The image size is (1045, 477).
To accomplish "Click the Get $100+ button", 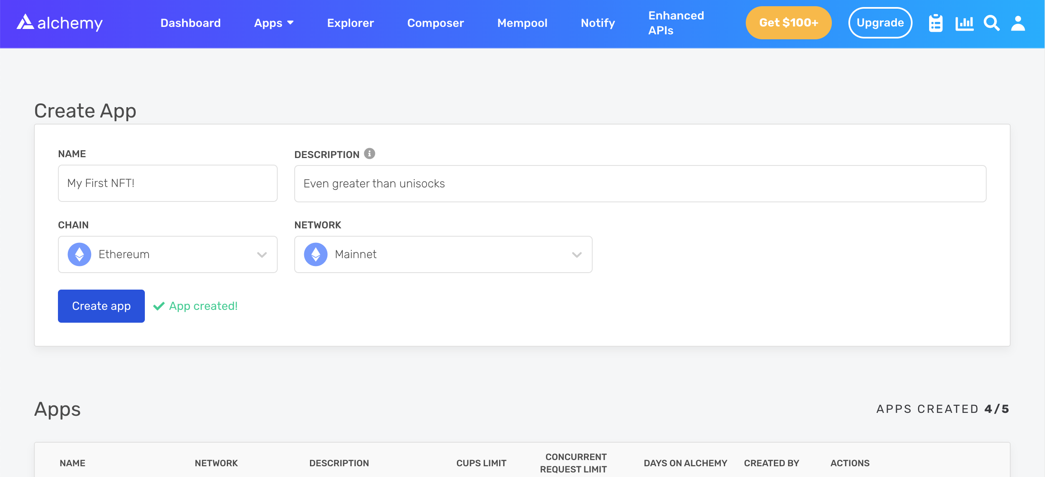I will click(x=788, y=23).
